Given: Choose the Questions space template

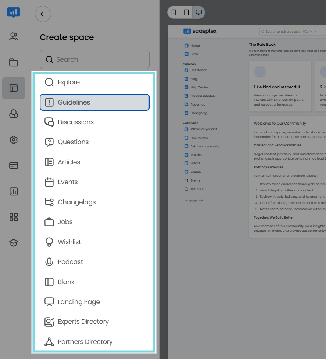Looking at the screenshot, I should pyautogui.click(x=94, y=142).
